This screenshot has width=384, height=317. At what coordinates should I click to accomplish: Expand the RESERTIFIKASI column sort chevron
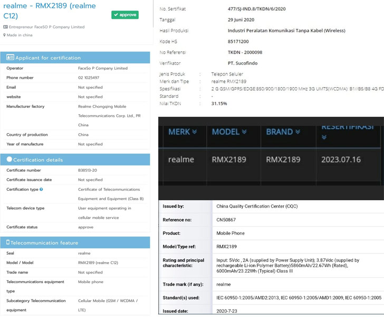pyautogui.click(x=324, y=137)
